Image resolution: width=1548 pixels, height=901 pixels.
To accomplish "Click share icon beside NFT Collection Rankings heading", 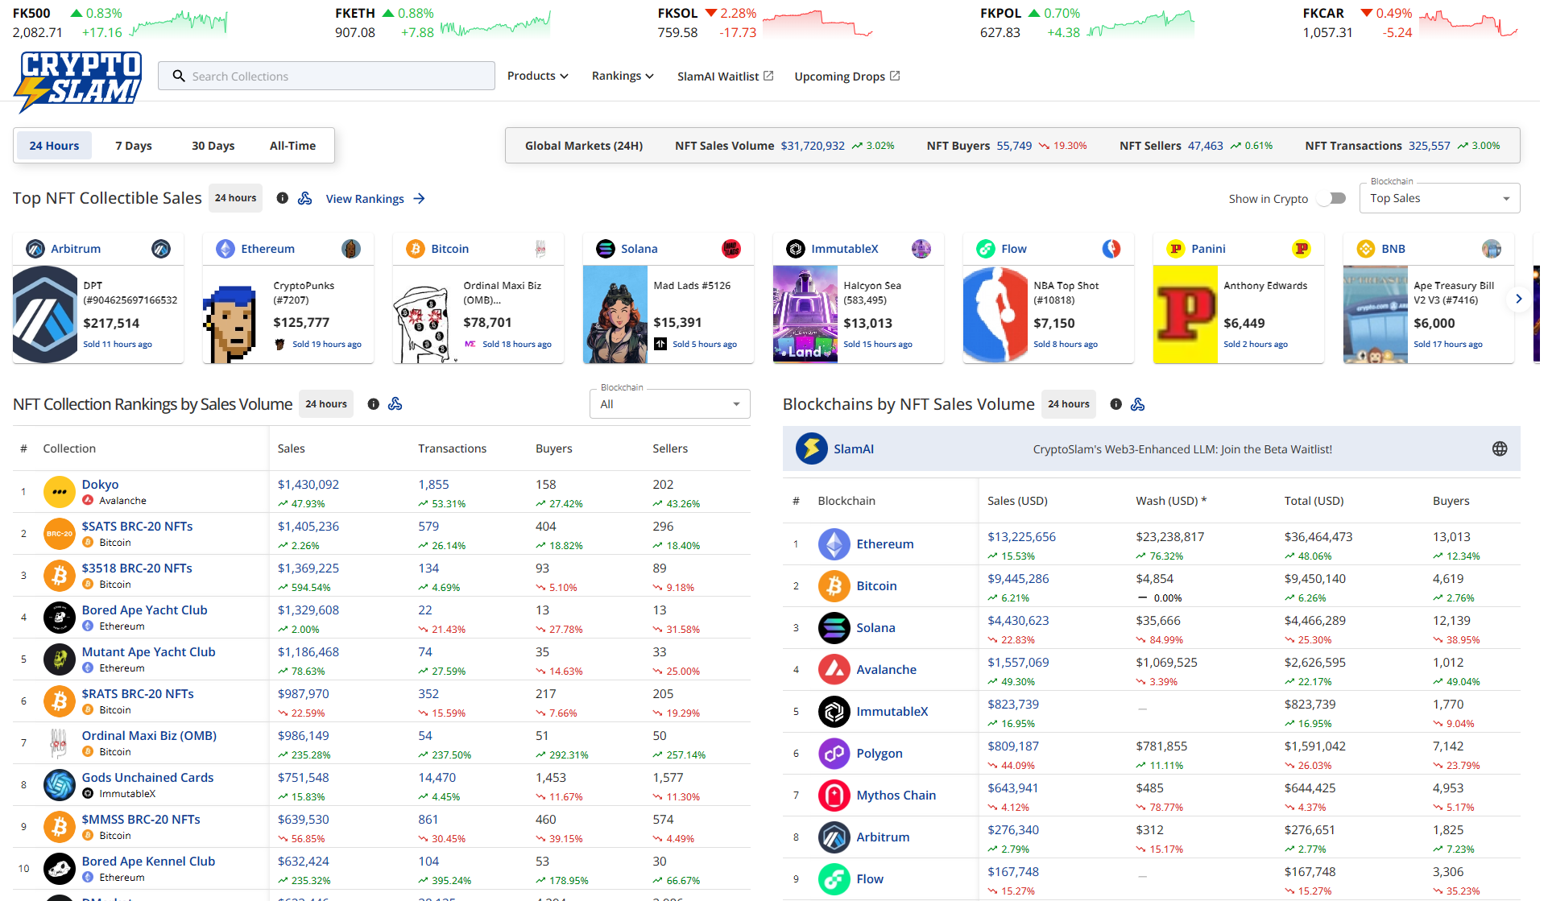I will pyautogui.click(x=395, y=404).
